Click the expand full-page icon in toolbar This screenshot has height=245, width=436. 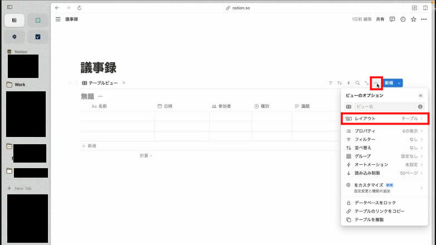tap(367, 83)
